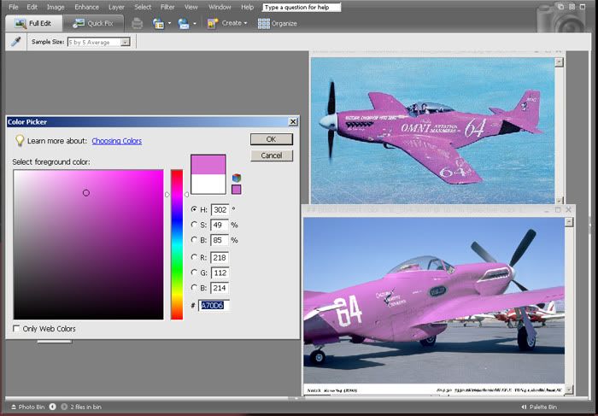Click the Palette Bin label
Viewport: 598px width, 416px height.
pos(542,407)
